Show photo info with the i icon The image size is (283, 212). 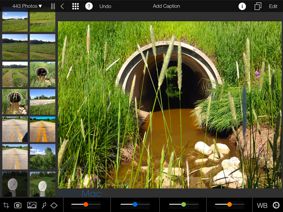[x=242, y=6]
